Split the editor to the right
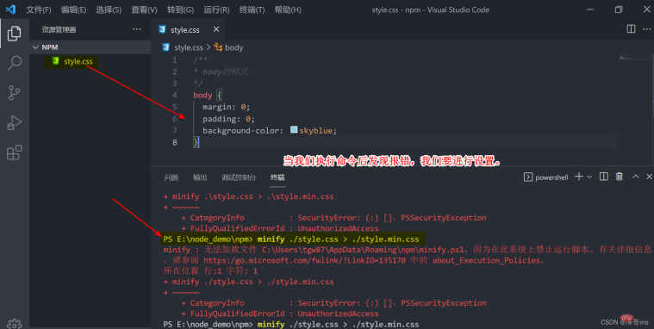Screen dimensions: 654x329 (x=631, y=28)
